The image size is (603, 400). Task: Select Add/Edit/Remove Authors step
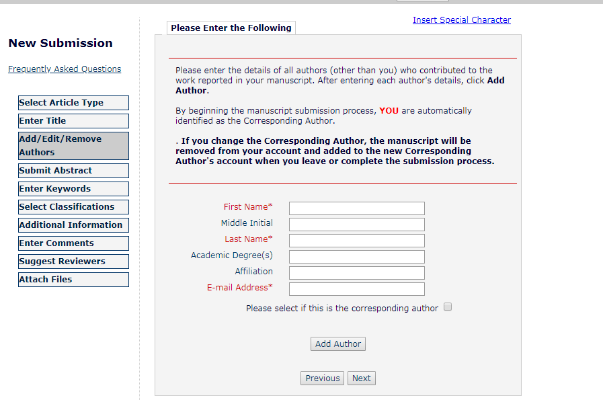coord(73,146)
